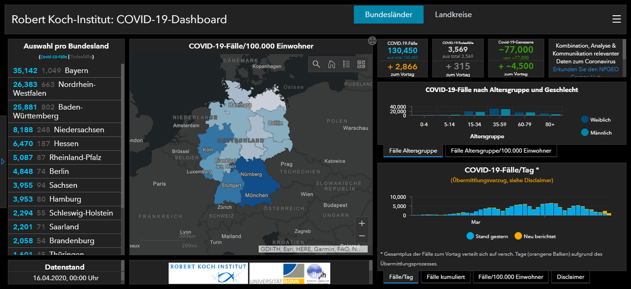
Task: Click the + ~4,500 zum Vortag value
Action: pos(516,66)
